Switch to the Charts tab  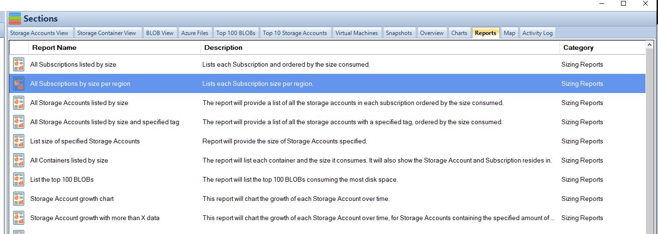459,33
